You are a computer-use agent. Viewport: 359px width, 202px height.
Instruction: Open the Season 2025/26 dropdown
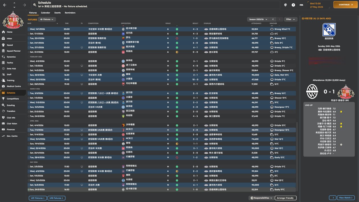pyautogui.click(x=258, y=19)
